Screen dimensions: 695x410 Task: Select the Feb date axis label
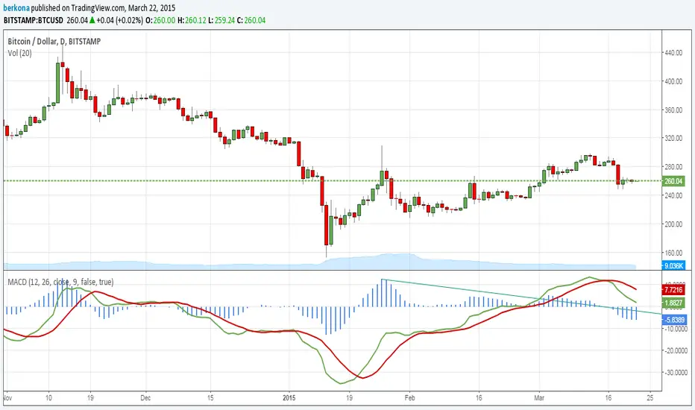410,398
